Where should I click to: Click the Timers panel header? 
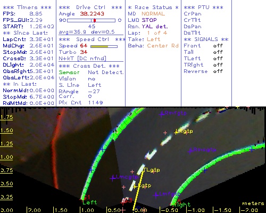point(27,7)
